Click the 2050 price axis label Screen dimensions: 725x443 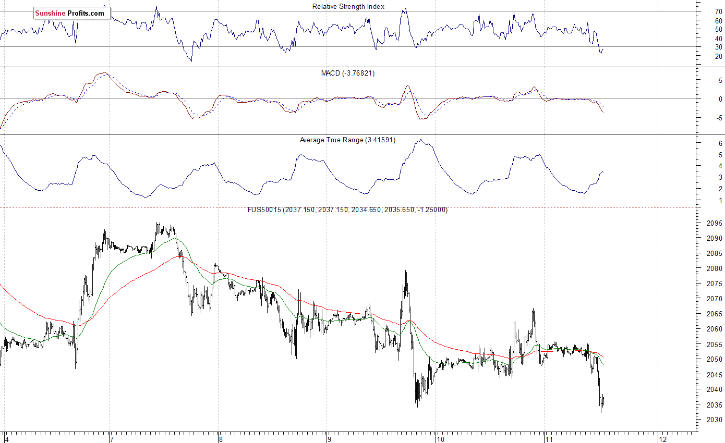(x=714, y=359)
